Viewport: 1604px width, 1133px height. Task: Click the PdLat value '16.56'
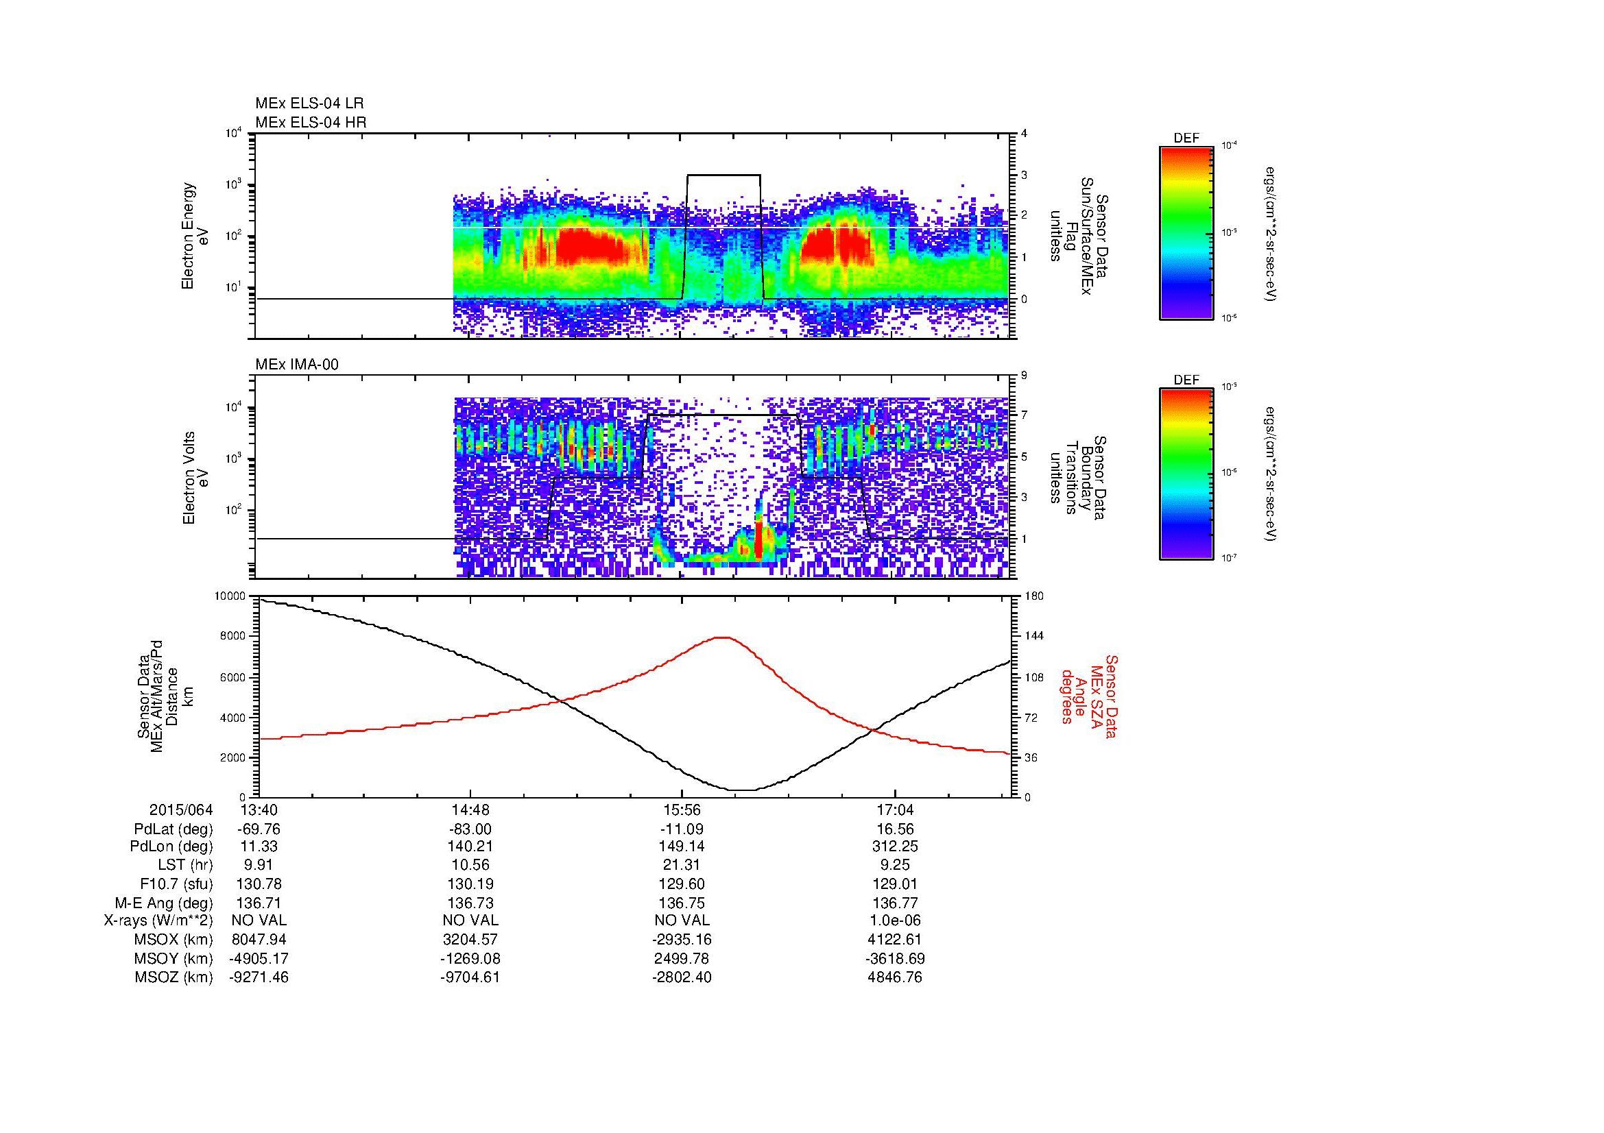[x=895, y=829]
